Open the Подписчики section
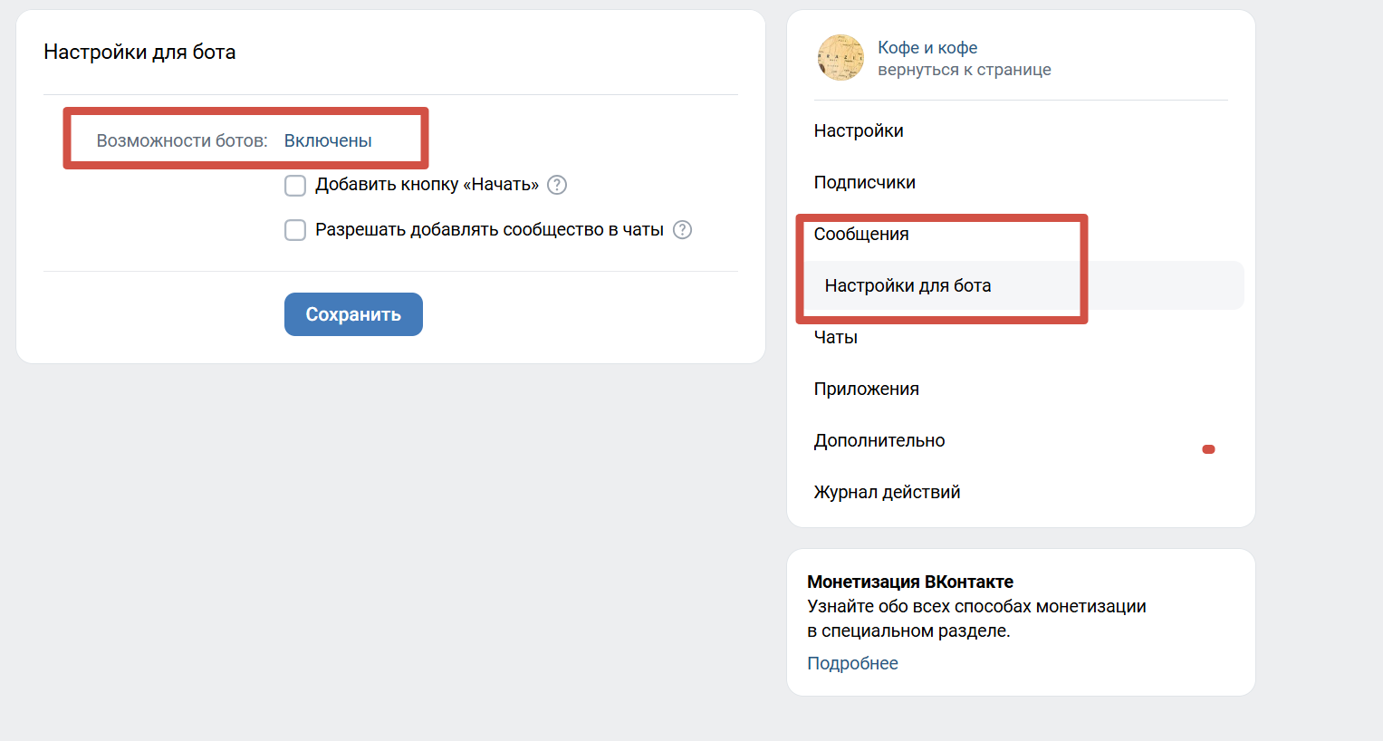This screenshot has width=1383, height=741. click(x=864, y=183)
